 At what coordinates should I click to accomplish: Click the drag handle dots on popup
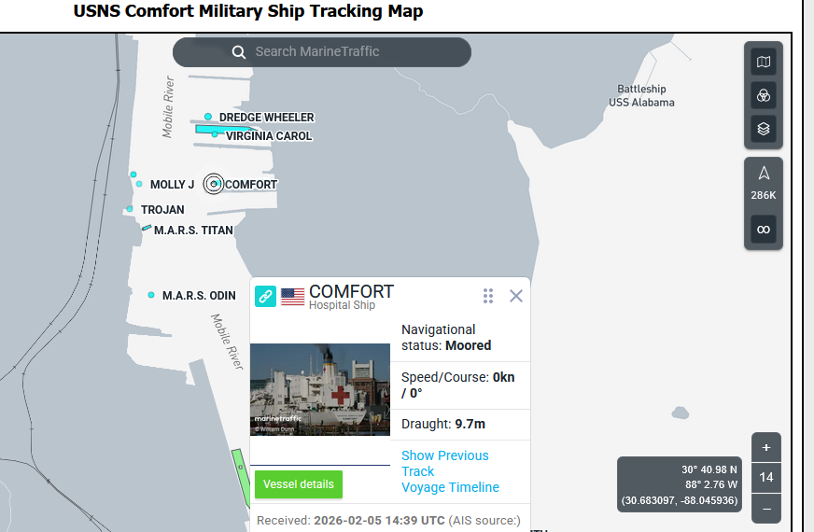click(x=487, y=296)
